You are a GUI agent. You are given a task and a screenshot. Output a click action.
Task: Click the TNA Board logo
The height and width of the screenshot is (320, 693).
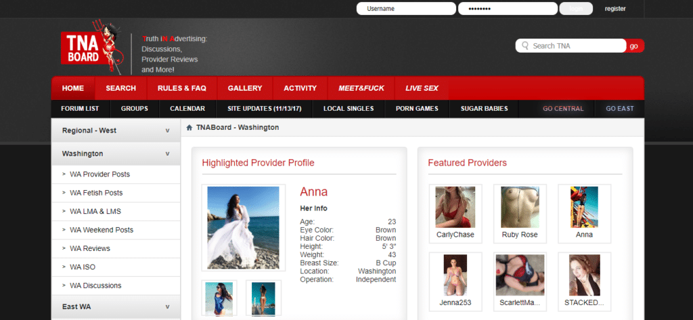coord(92,47)
